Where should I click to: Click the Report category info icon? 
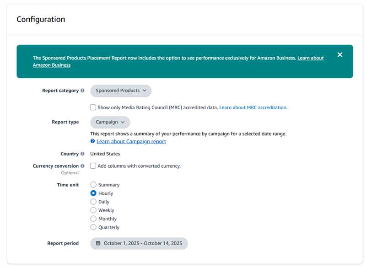(x=82, y=91)
